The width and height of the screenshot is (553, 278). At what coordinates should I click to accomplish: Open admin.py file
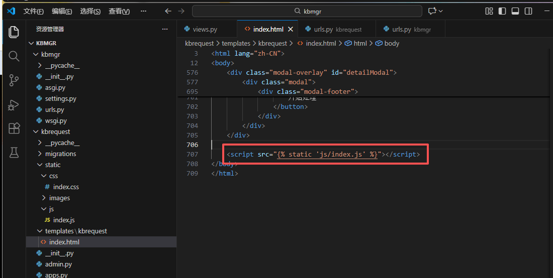[x=58, y=264]
